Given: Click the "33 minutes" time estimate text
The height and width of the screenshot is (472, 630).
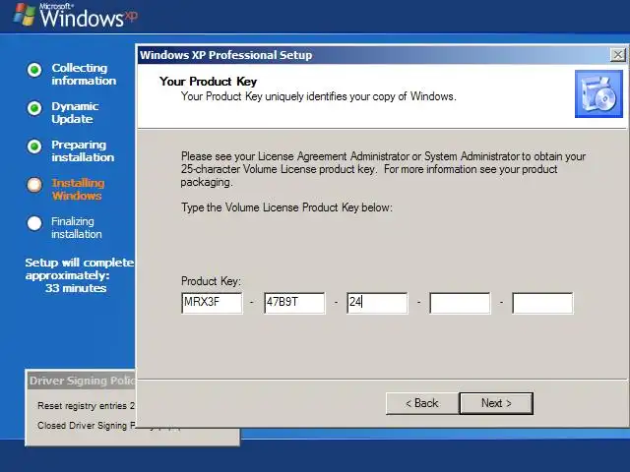Looking at the screenshot, I should 76,288.
